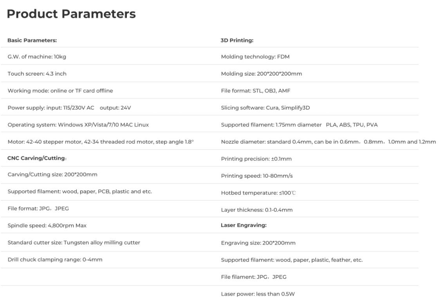The width and height of the screenshot is (444, 308).
Task: Select the Engraving size 200*200mm row
Action: click(258, 243)
